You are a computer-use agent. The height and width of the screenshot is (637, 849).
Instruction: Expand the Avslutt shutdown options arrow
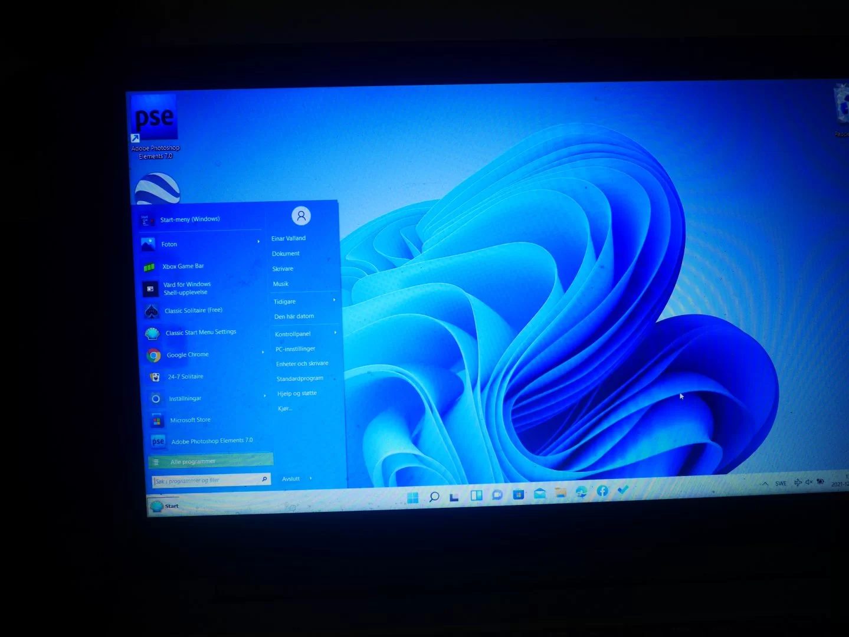pos(311,478)
